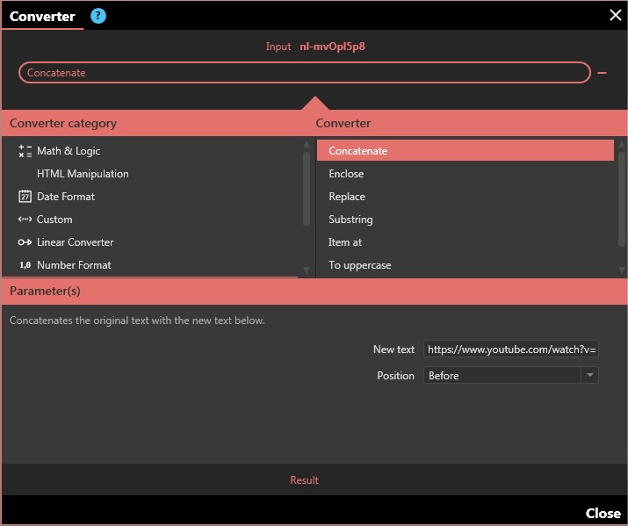Click the Position dropdown arrow
The height and width of the screenshot is (526, 628).
click(x=589, y=376)
